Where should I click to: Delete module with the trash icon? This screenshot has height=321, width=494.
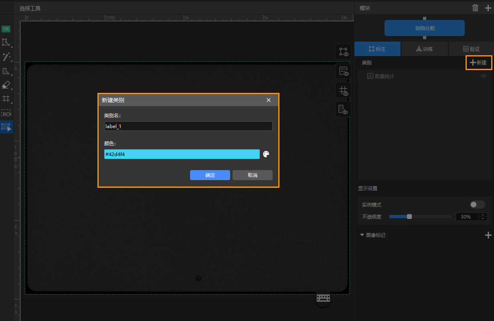click(x=475, y=8)
